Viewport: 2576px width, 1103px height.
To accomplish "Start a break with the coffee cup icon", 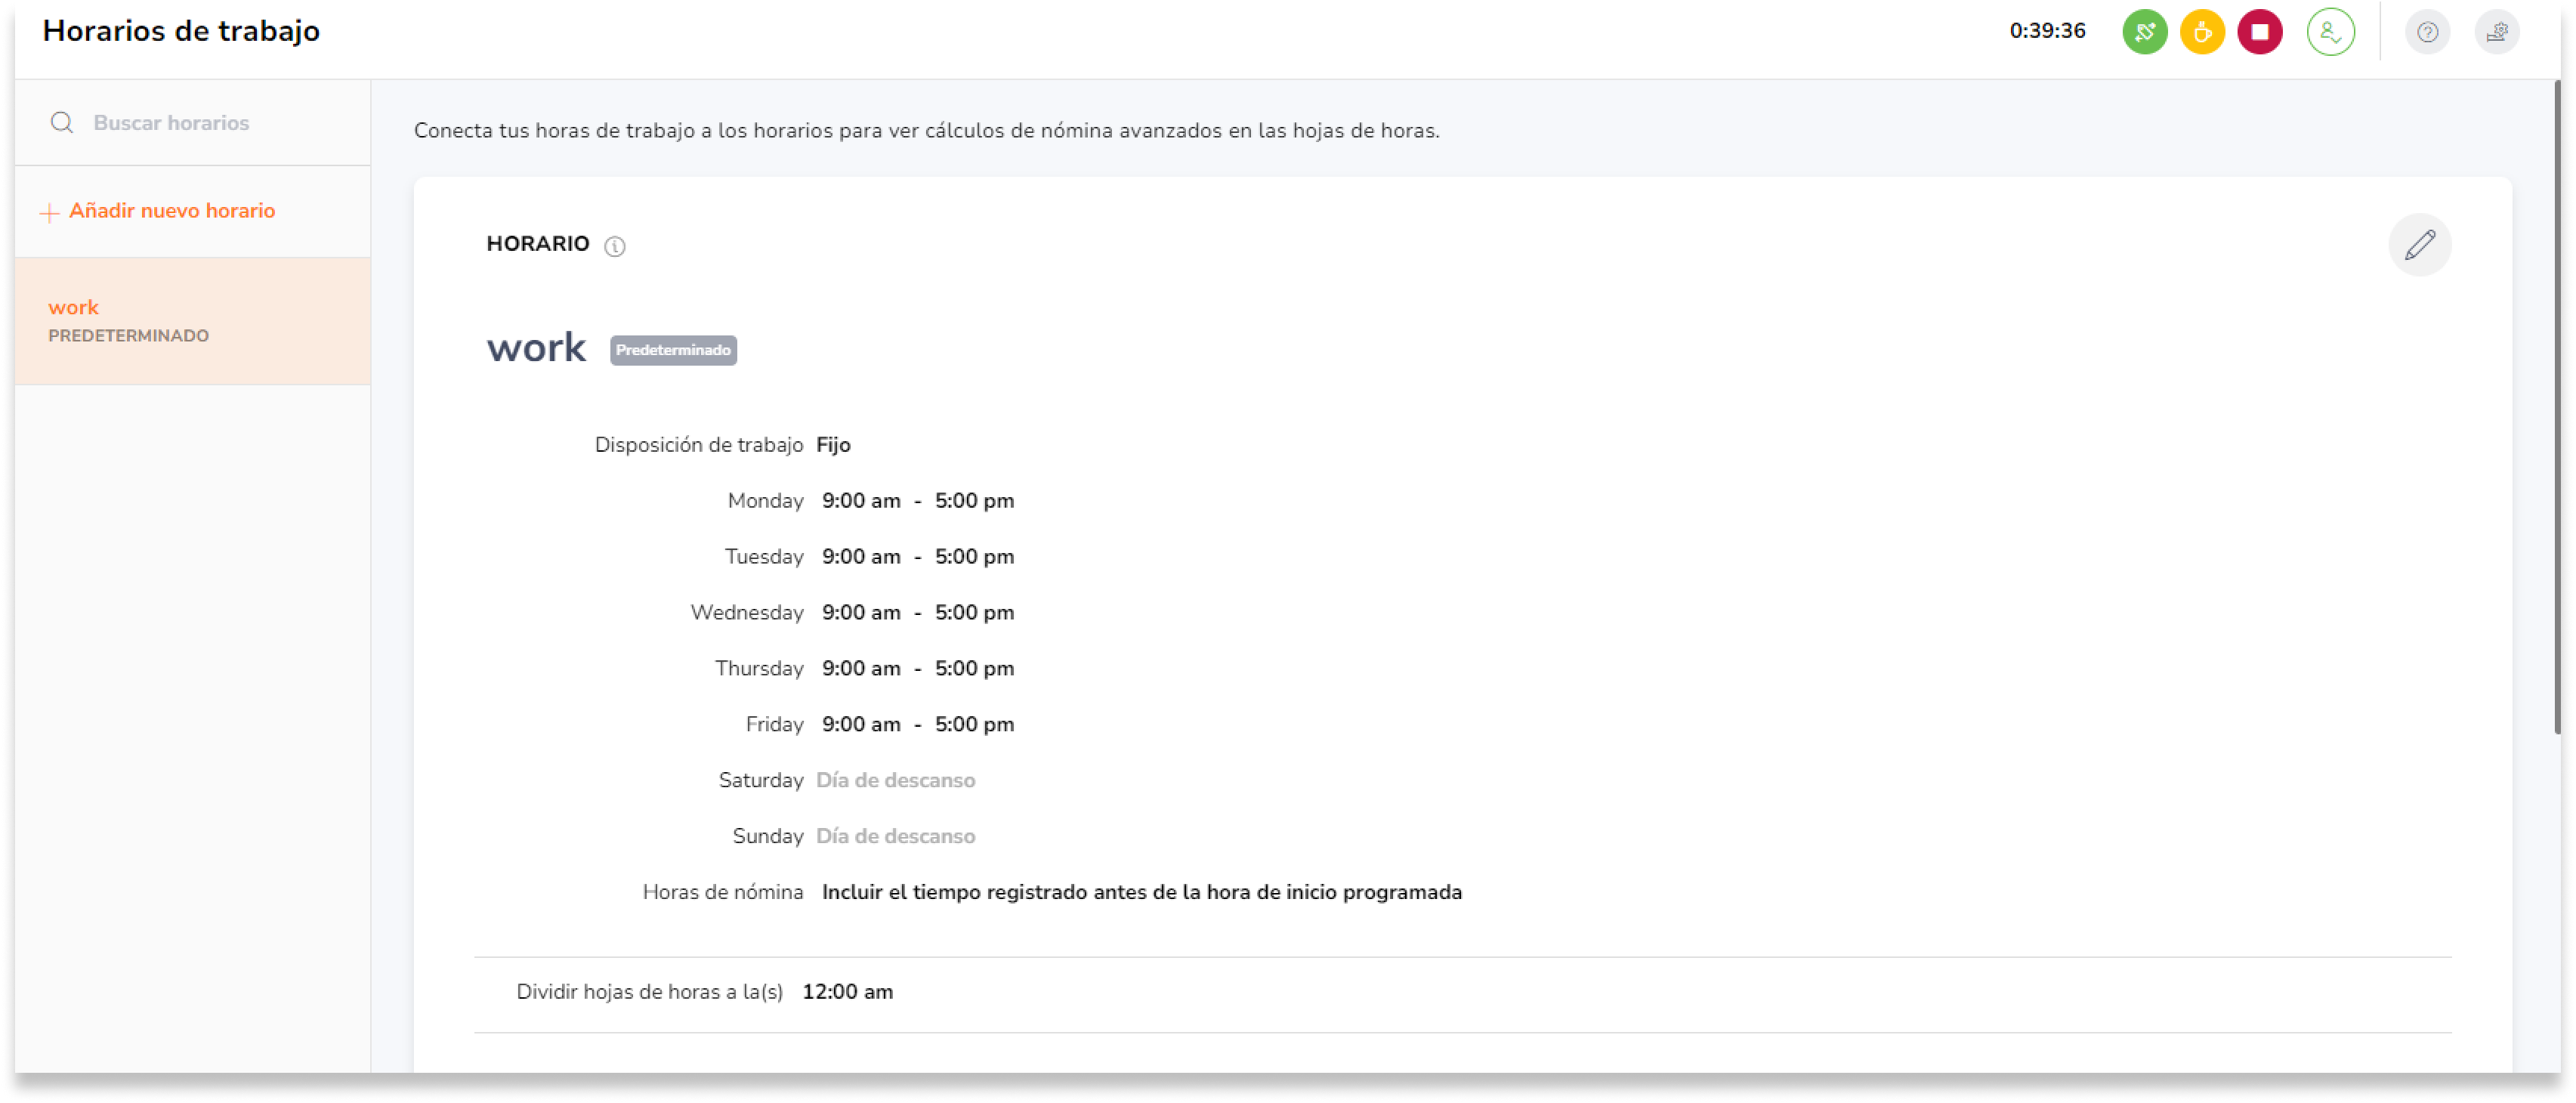I will (2201, 32).
